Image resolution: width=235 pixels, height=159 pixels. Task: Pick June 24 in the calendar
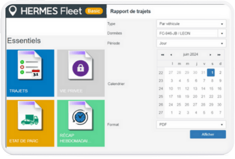(171, 105)
